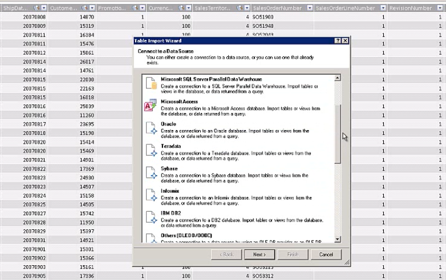
Task: Click the data source list scroll-up arrow
Action: (x=338, y=78)
